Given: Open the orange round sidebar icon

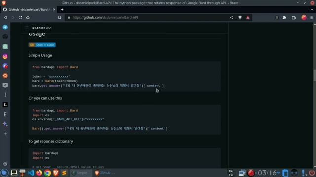Looking at the screenshot, I should (x=5, y=76).
